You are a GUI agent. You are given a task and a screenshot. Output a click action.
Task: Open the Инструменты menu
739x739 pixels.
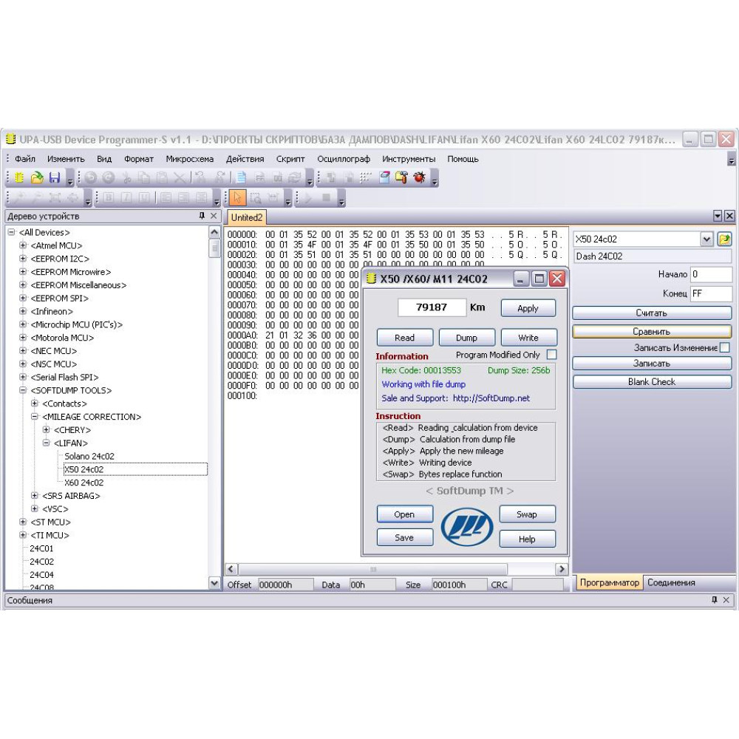tap(409, 159)
